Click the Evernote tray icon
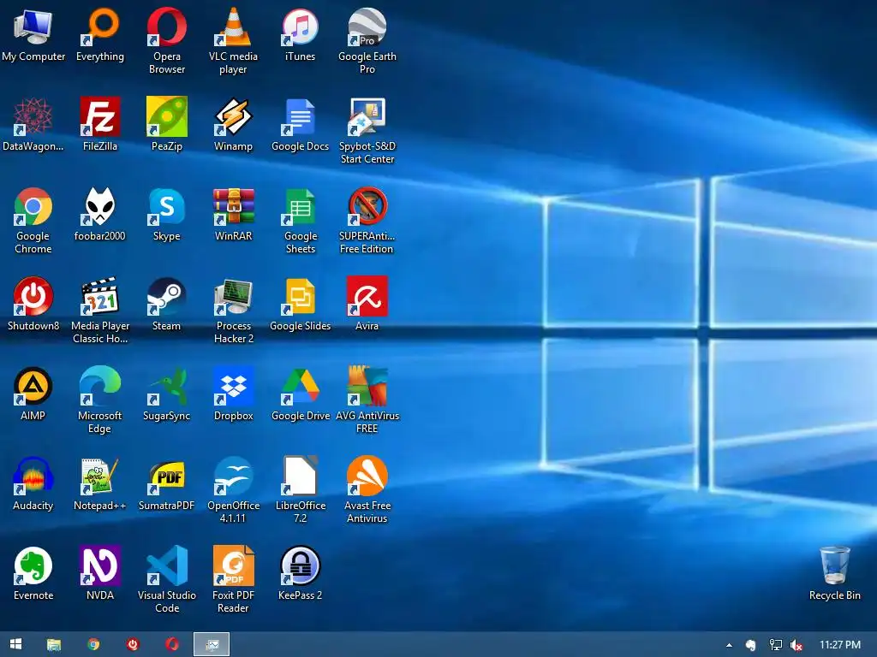 [750, 645]
